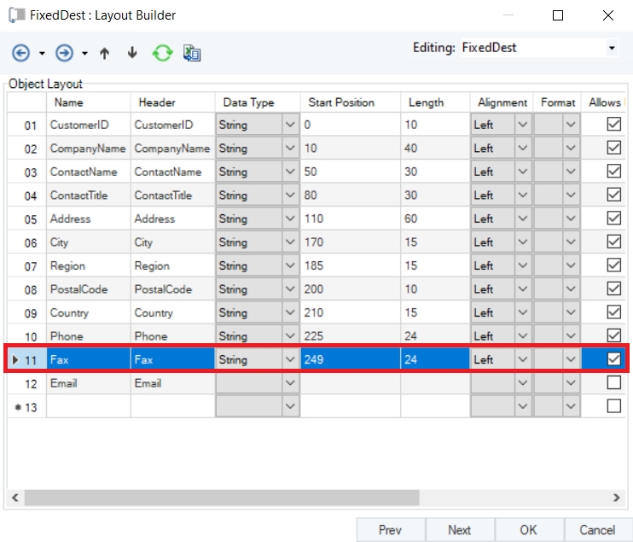
Task: Open the back arrow history dropdown
Action: click(x=42, y=54)
